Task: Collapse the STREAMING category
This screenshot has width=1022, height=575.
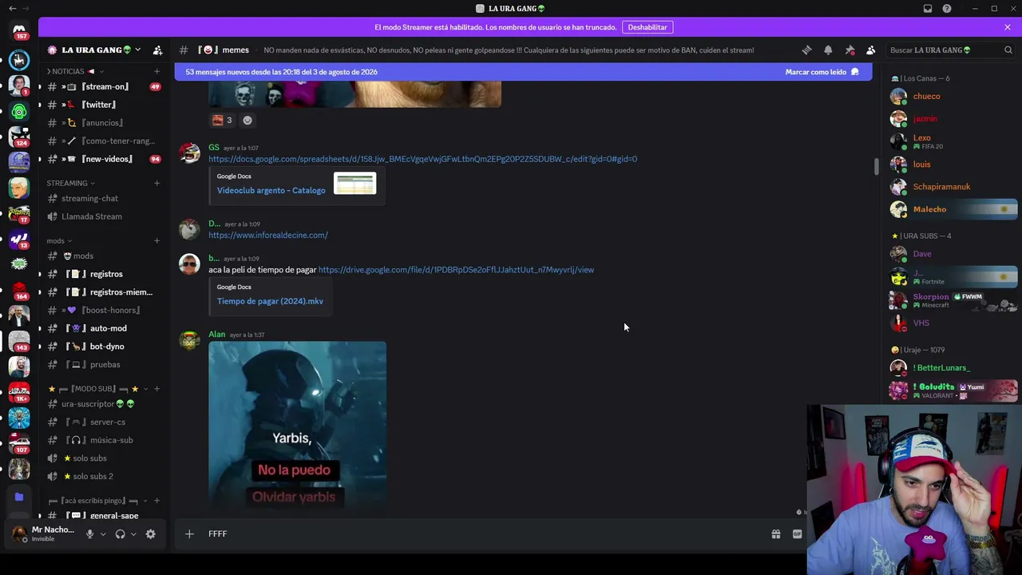Action: coord(71,183)
